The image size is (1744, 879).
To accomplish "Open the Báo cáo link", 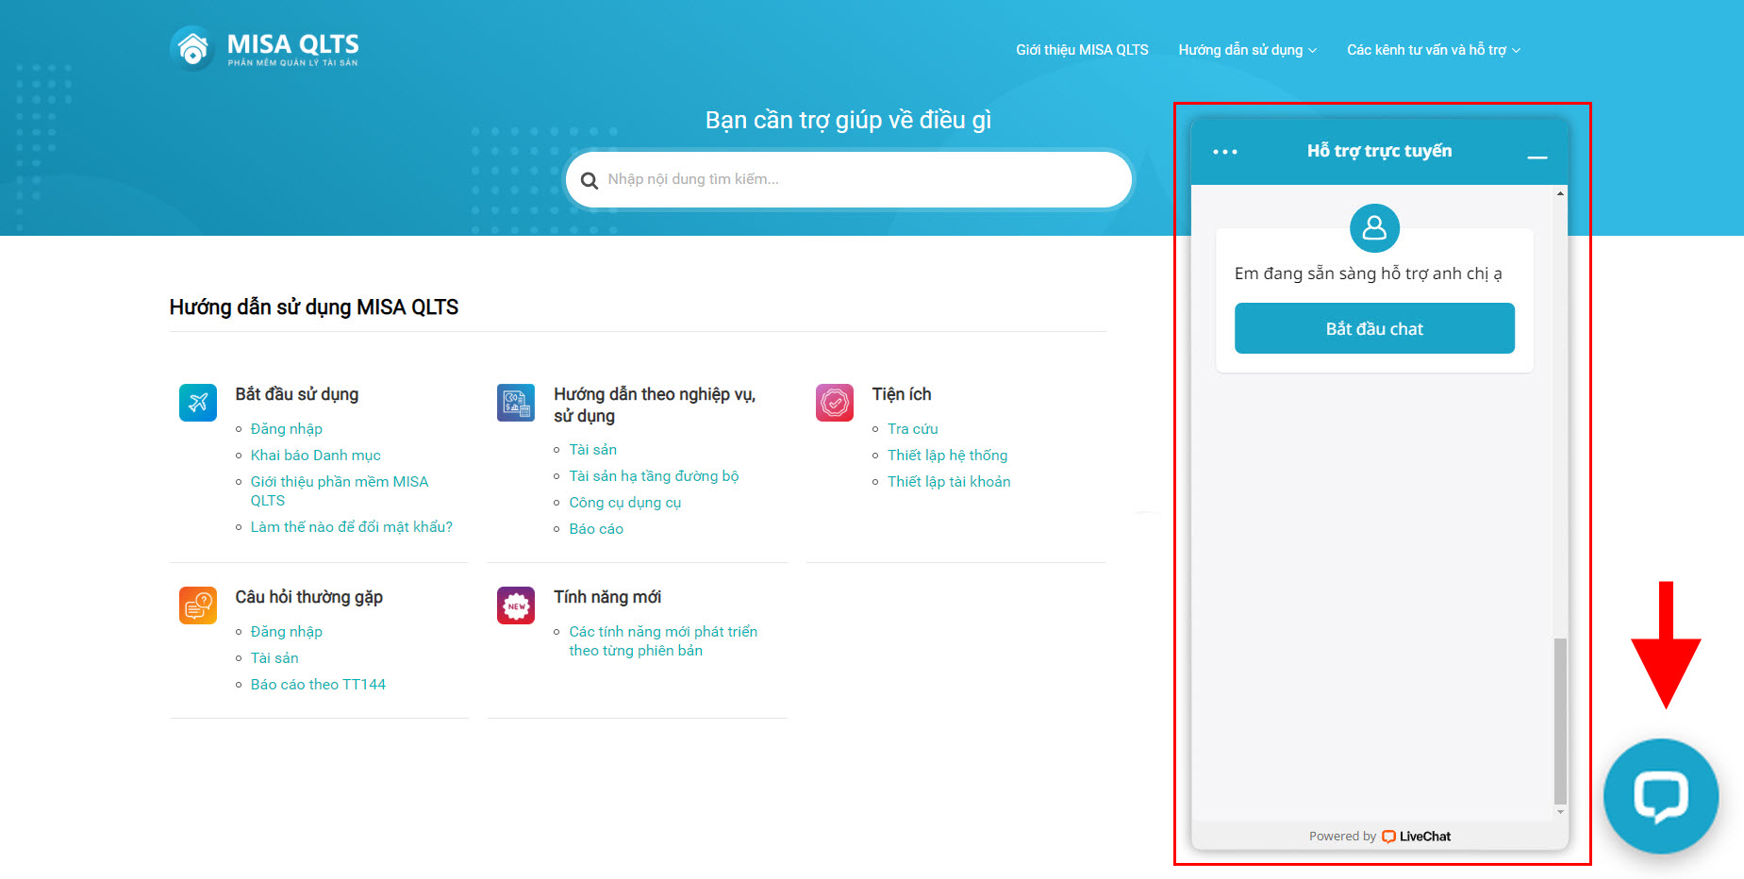I will coord(596,529).
